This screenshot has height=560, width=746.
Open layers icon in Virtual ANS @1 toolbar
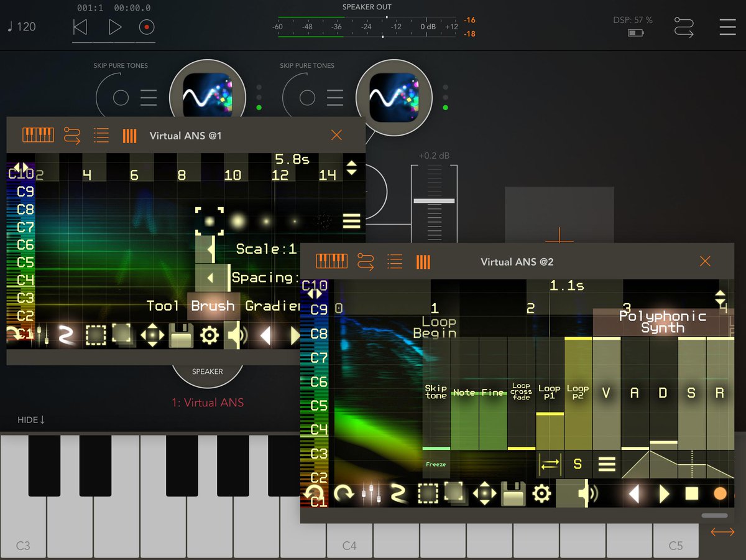pyautogui.click(x=123, y=335)
